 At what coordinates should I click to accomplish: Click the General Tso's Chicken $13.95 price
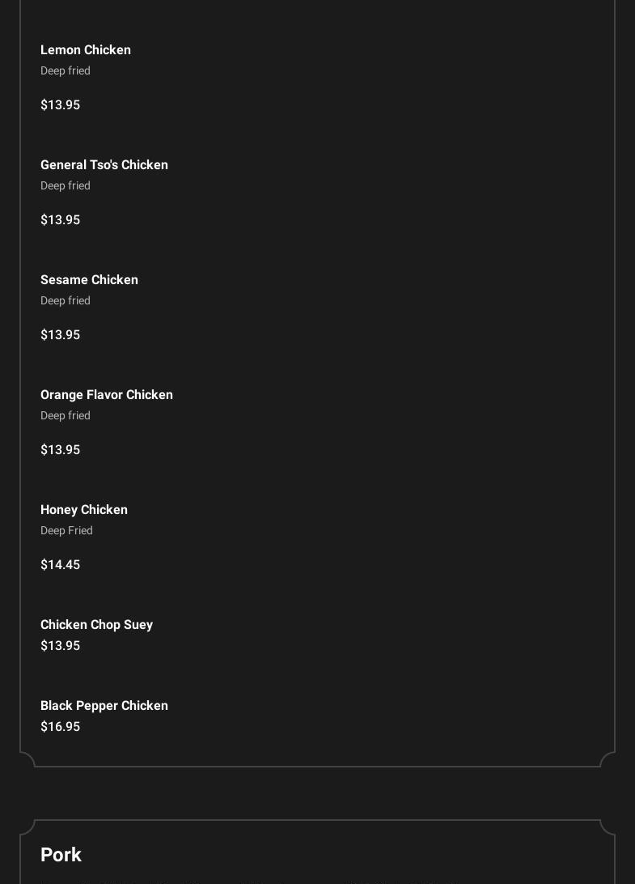pyautogui.click(x=60, y=220)
